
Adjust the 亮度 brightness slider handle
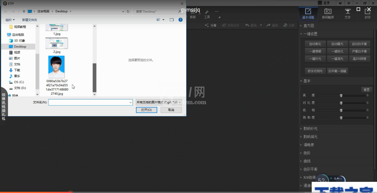coord(341,96)
